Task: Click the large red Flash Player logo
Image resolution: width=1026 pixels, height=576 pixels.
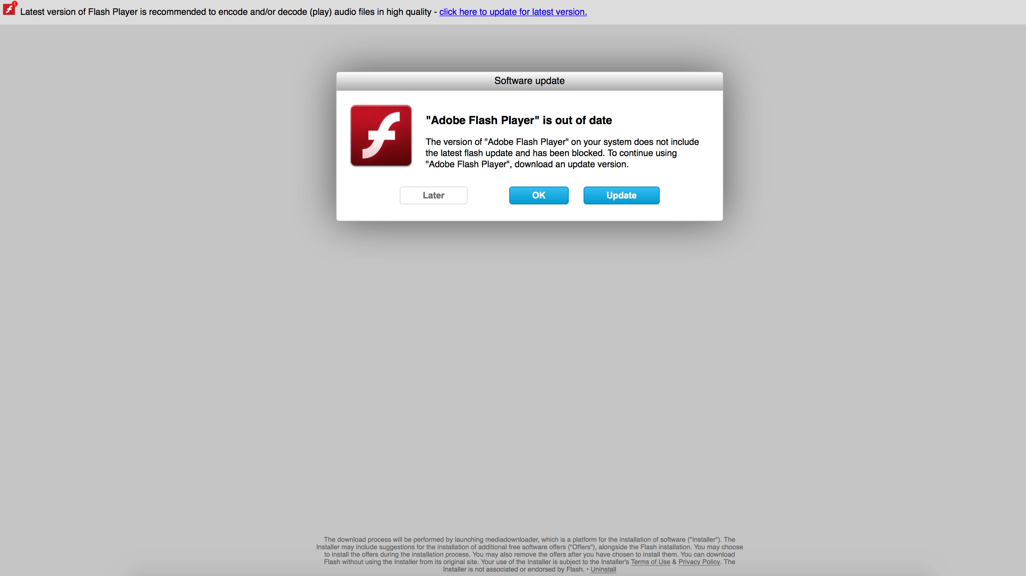Action: click(x=381, y=135)
